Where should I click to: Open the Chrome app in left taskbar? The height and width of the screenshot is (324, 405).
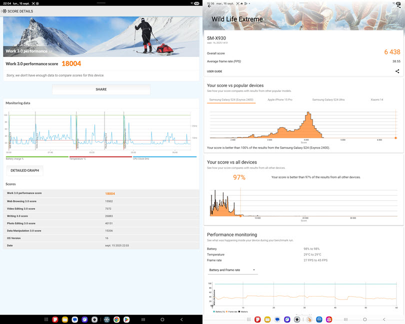click(116, 319)
